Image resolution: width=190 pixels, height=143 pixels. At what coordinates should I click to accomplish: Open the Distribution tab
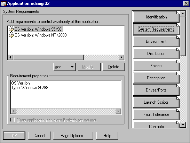click(156, 54)
